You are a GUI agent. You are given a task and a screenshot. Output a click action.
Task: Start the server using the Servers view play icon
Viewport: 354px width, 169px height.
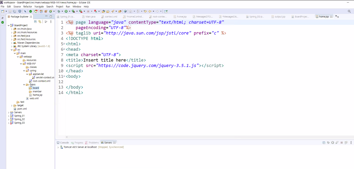(x=333, y=143)
